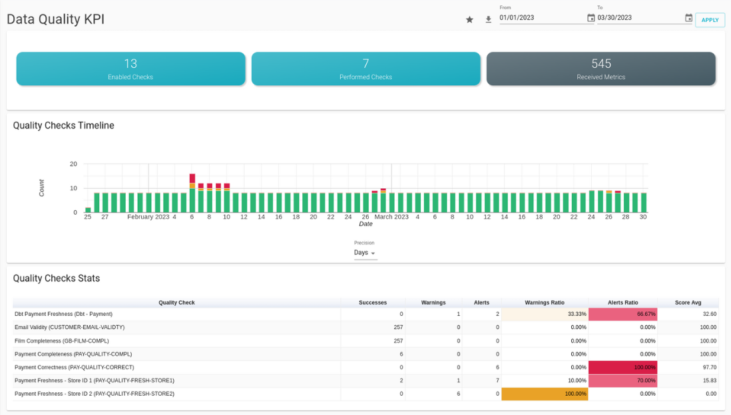Click the 33.33% warnings ratio cell

(545, 314)
